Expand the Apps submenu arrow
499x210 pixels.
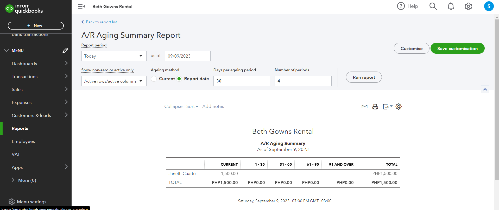(66, 167)
